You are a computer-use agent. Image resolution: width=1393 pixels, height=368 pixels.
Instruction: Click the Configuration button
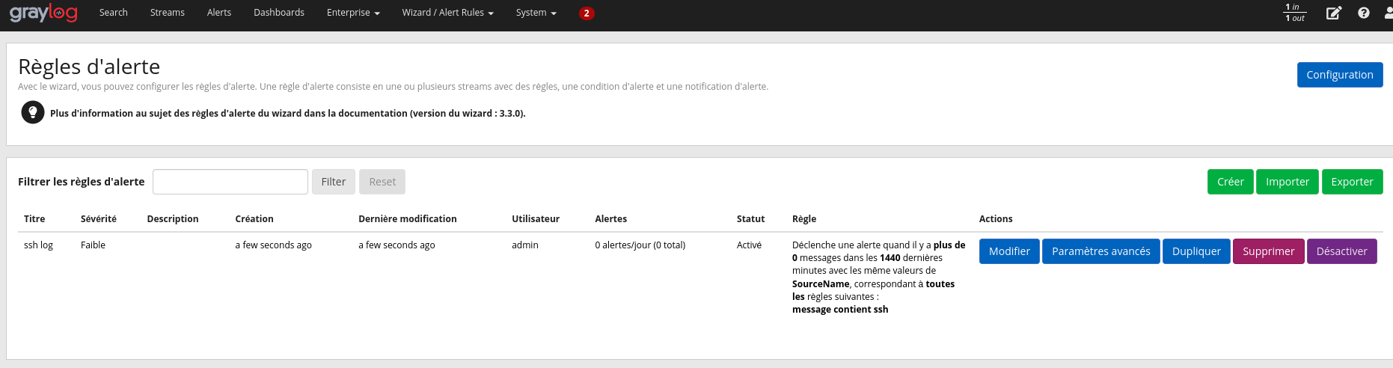(x=1339, y=75)
